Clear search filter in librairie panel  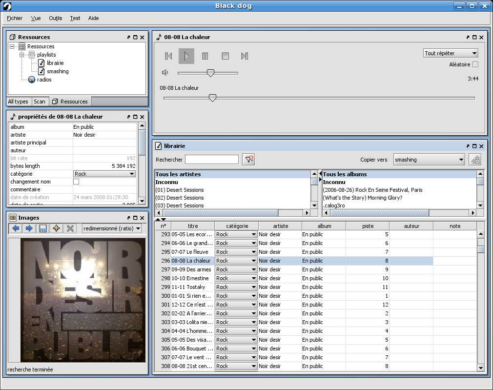pyautogui.click(x=249, y=160)
